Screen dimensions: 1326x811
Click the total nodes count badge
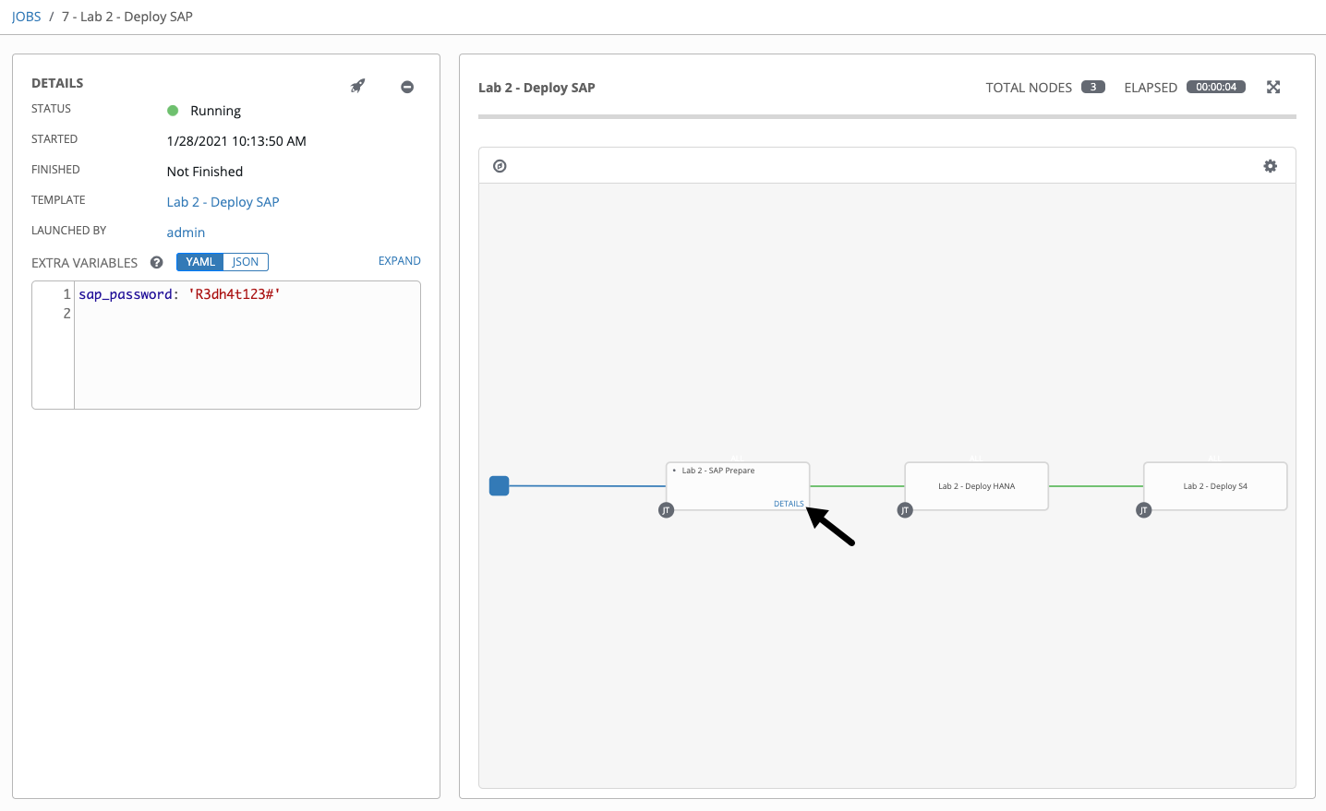point(1093,87)
